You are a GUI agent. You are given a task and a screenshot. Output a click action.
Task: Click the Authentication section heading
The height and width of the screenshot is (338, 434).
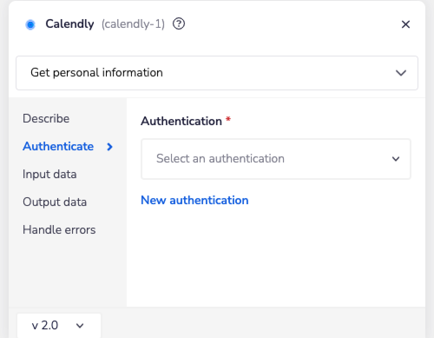pos(180,121)
